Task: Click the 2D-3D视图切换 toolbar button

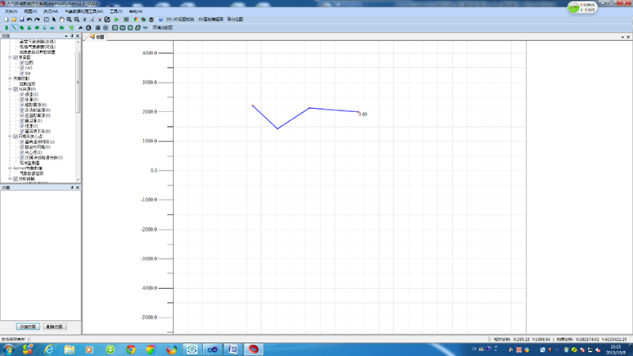Action: tap(179, 20)
